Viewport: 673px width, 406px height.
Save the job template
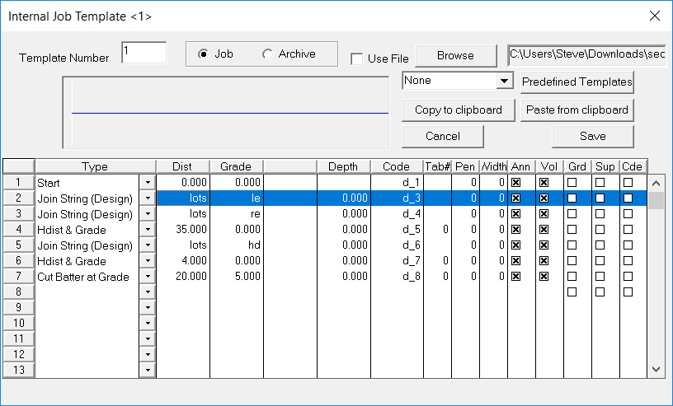(x=592, y=136)
